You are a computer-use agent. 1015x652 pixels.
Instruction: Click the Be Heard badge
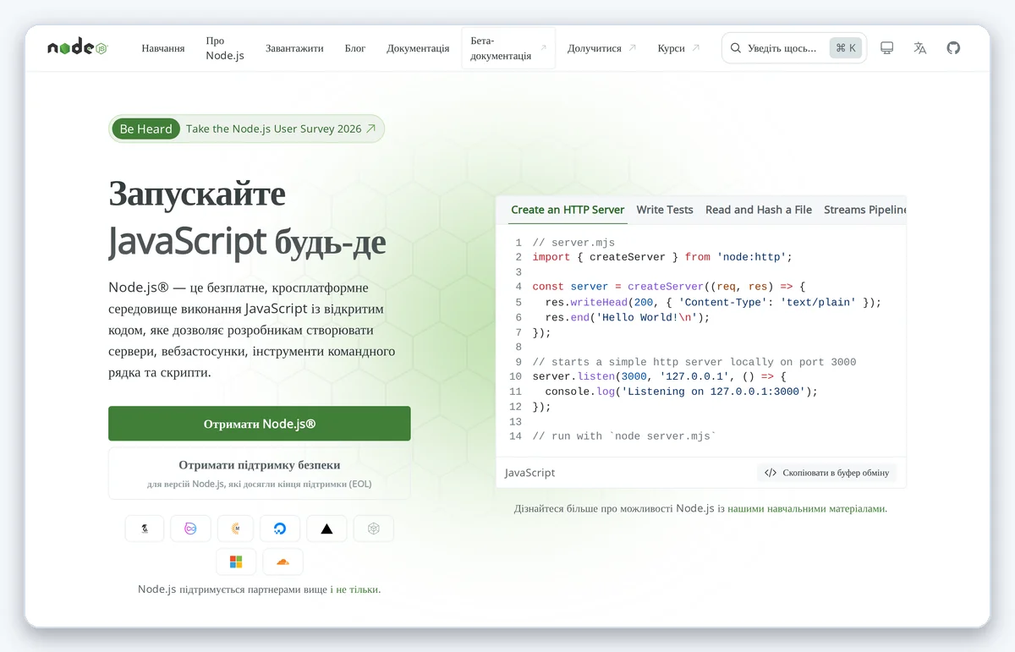point(145,129)
